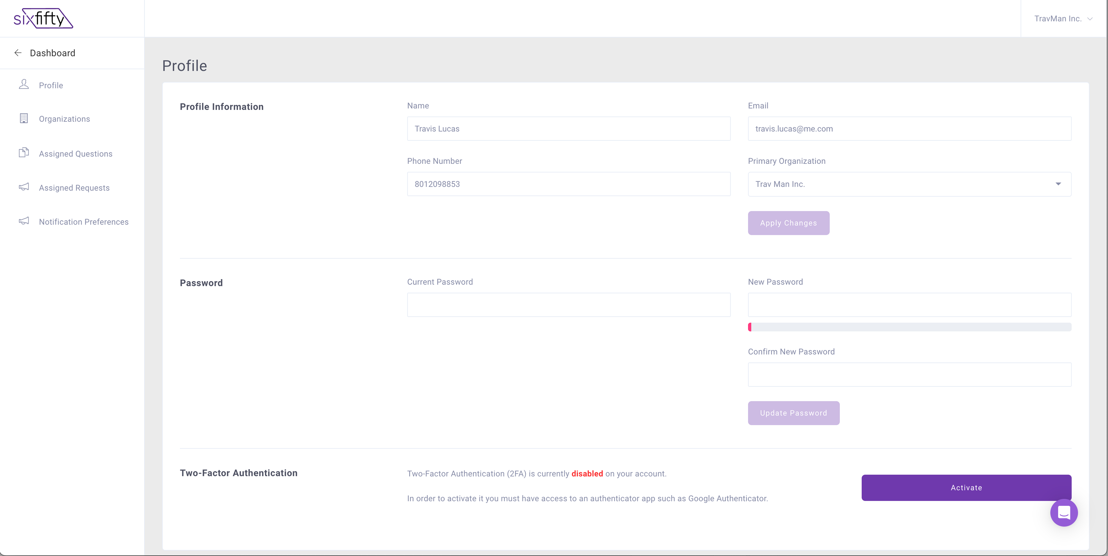Open Assigned Questions in the sidebar
Screen dimensions: 1108x556
[76, 154]
